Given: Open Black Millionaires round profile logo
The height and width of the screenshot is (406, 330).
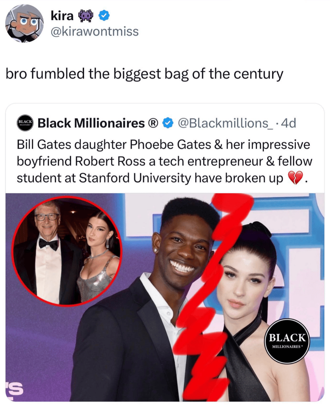Looking at the screenshot, I should pyautogui.click(x=25, y=123).
